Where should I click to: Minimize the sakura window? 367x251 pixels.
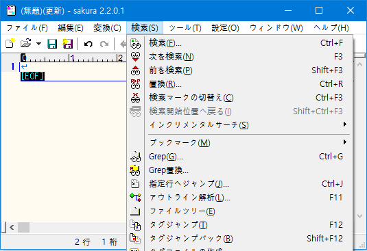tap(288, 10)
